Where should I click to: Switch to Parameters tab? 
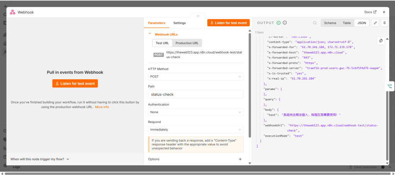pyautogui.click(x=157, y=23)
